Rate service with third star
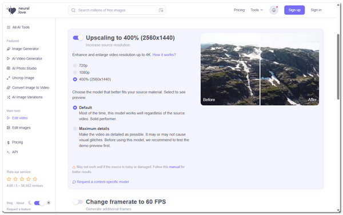Viewport: 343px width, 215px height. [x=22, y=179]
